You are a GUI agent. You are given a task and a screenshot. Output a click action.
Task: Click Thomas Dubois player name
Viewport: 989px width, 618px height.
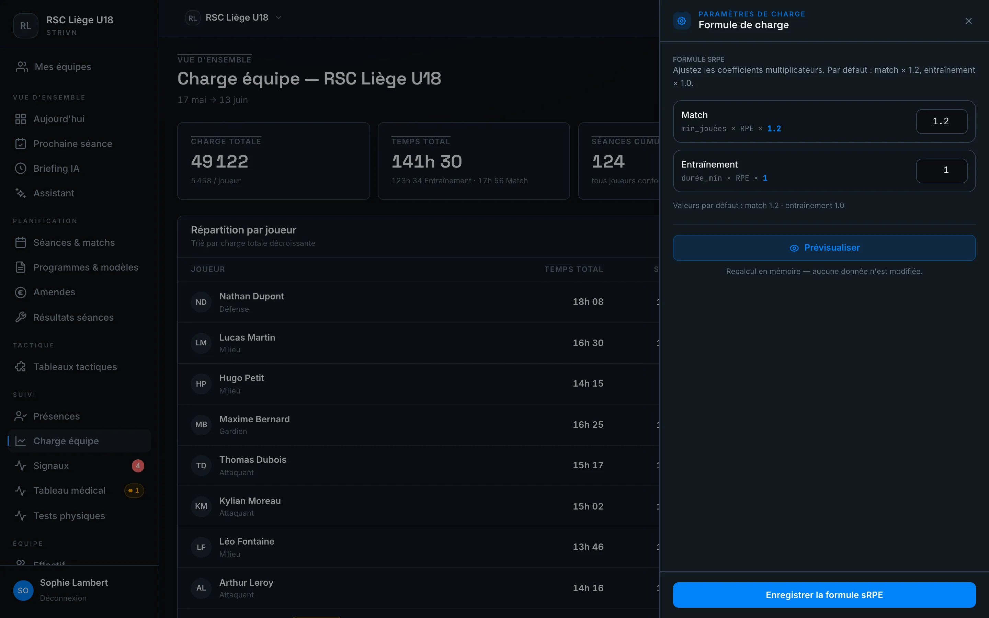[252, 460]
